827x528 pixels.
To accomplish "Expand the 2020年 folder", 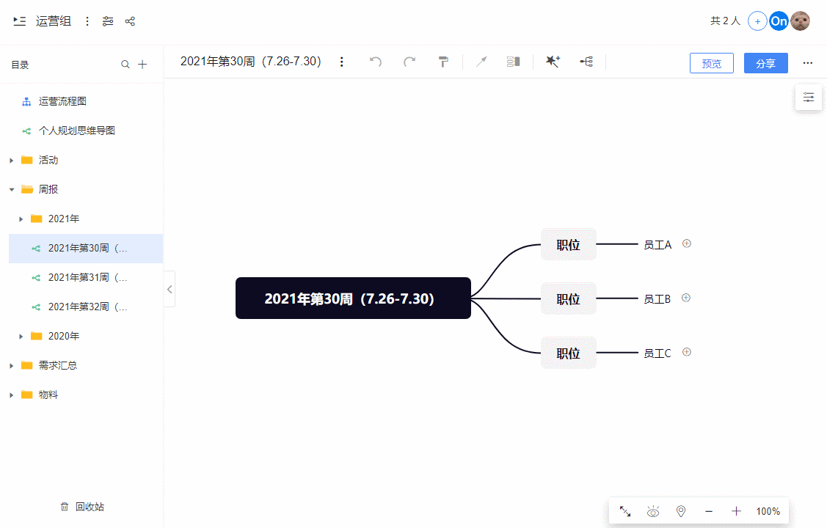I will tap(21, 336).
